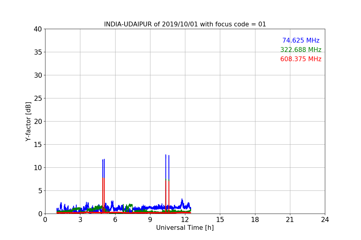Viewport: 361px width, 240px height.
Task: Click the Universal Time [h] axis label
Action: tap(185, 228)
